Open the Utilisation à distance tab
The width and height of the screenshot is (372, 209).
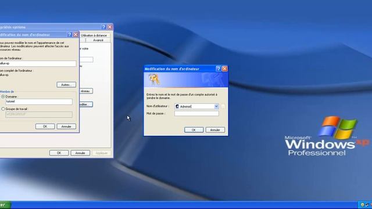point(94,35)
